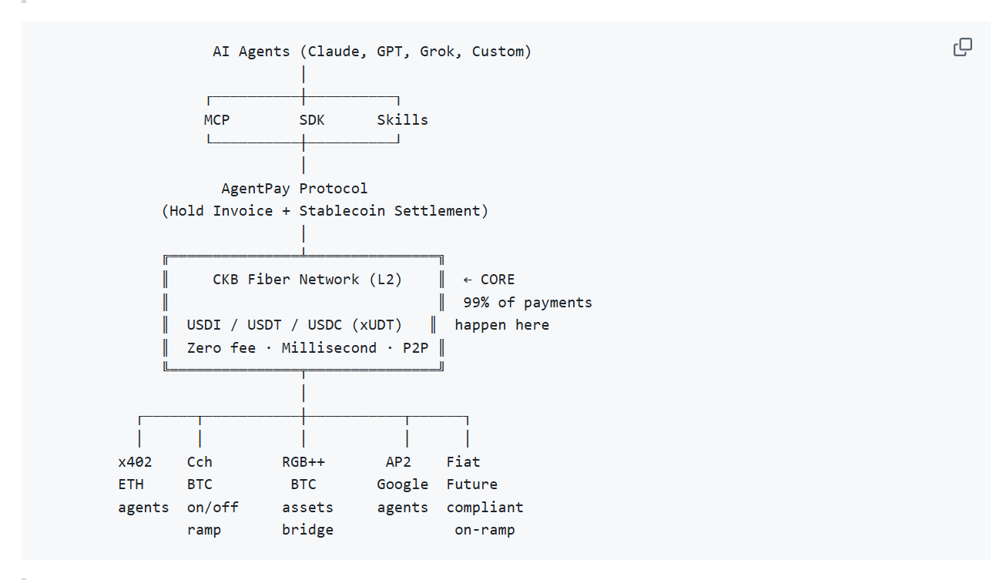Screen dimensions: 996x580
Task: Click the "CKB Fiber Network (L2)" title
Action: [307, 280]
